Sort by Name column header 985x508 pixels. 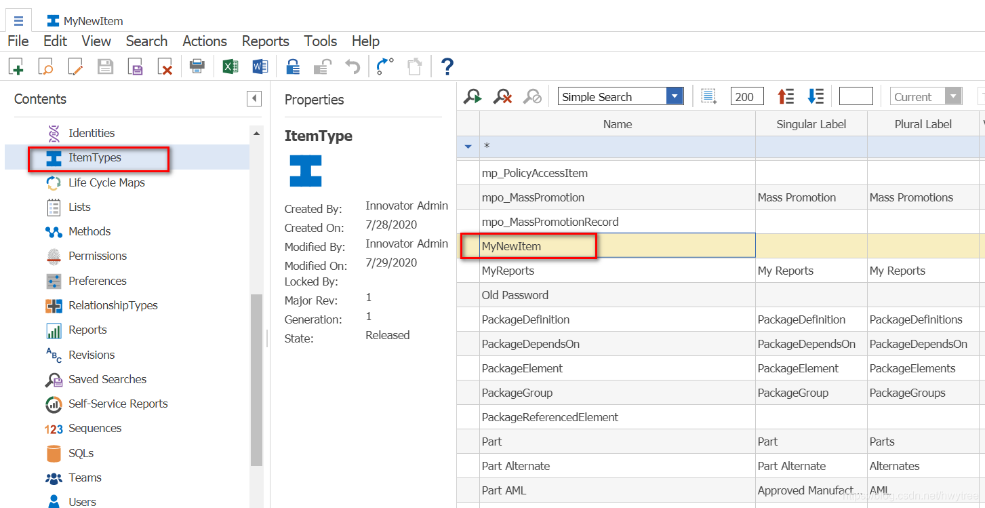(617, 124)
